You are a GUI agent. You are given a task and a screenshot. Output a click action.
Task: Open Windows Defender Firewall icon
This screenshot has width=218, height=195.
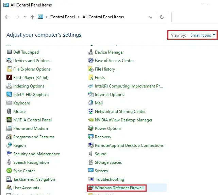click(91, 188)
